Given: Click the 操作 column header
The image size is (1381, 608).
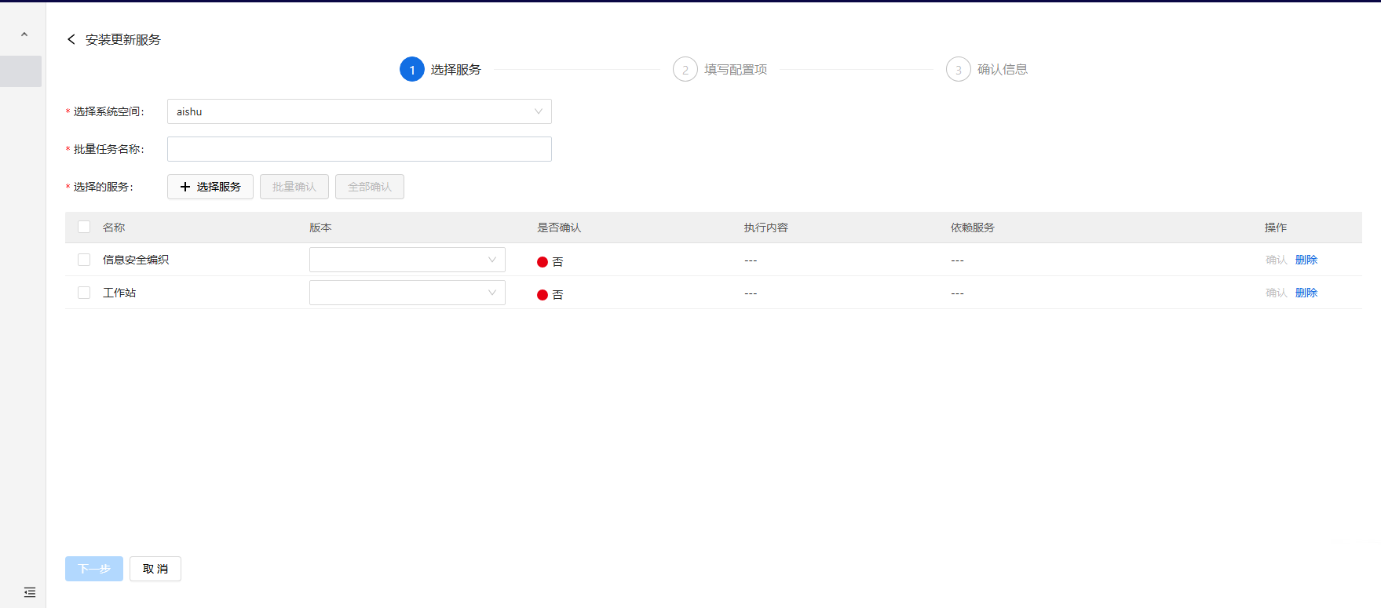Looking at the screenshot, I should [x=1276, y=228].
